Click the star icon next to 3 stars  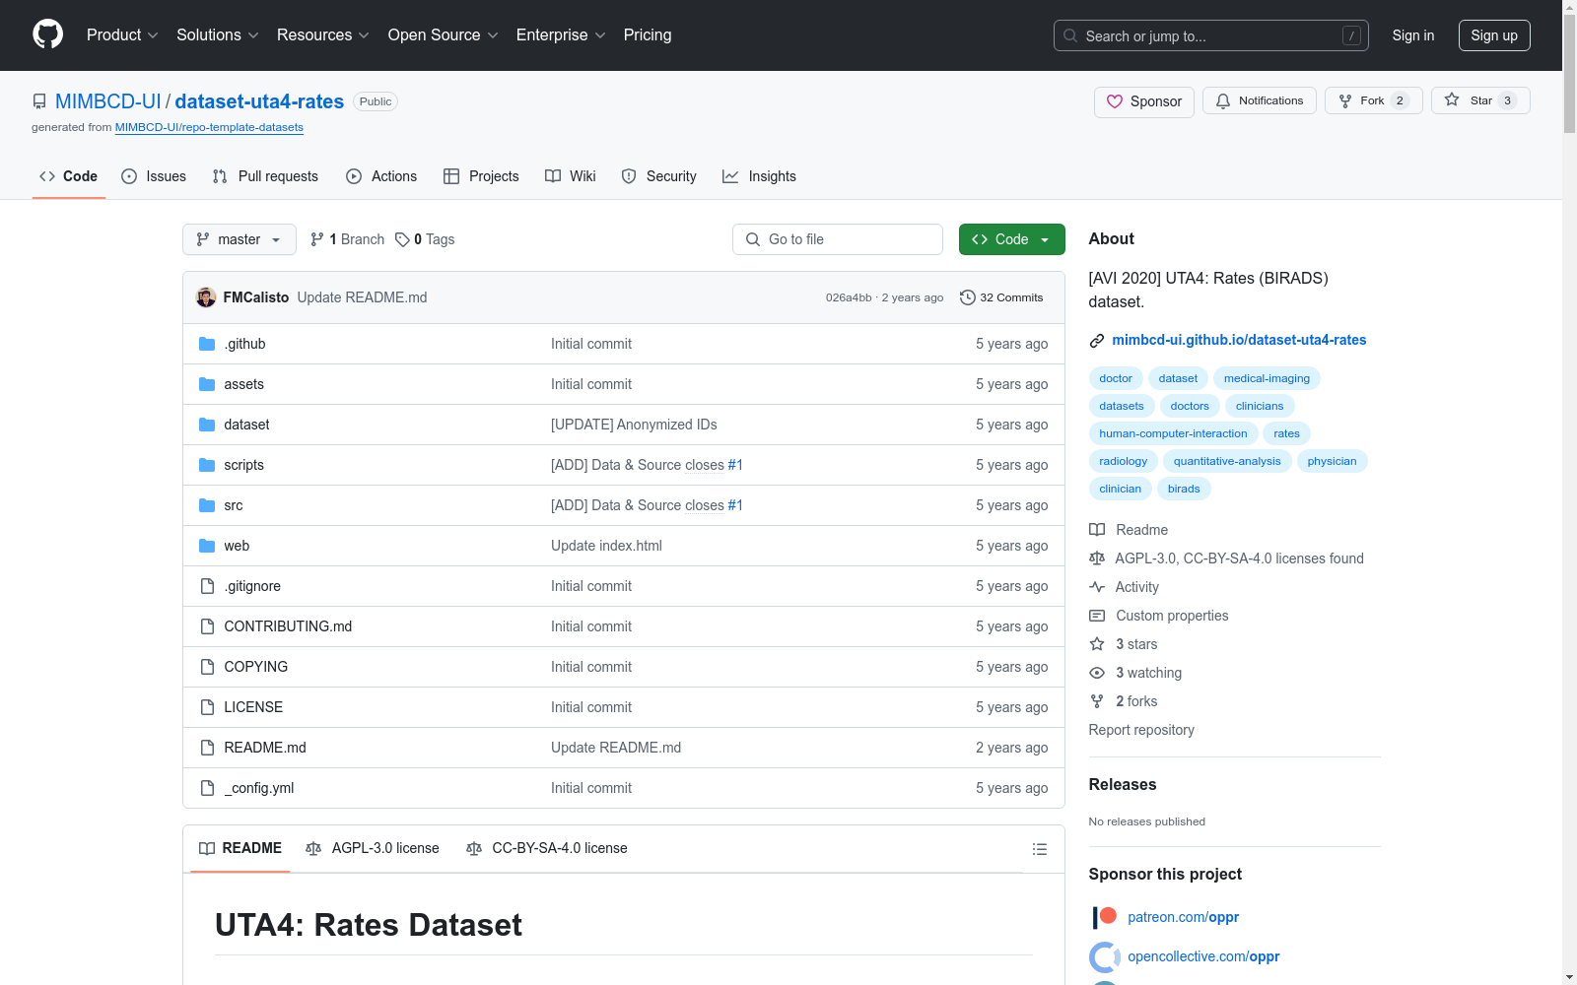pos(1097,644)
